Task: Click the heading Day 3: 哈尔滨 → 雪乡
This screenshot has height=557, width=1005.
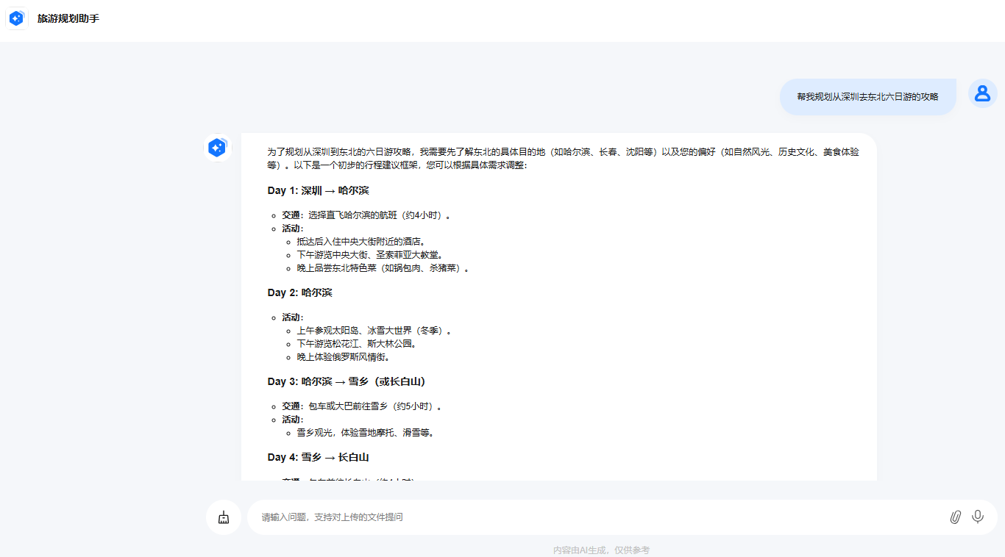Action: (x=347, y=381)
